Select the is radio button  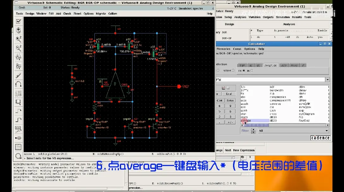[252, 70]
